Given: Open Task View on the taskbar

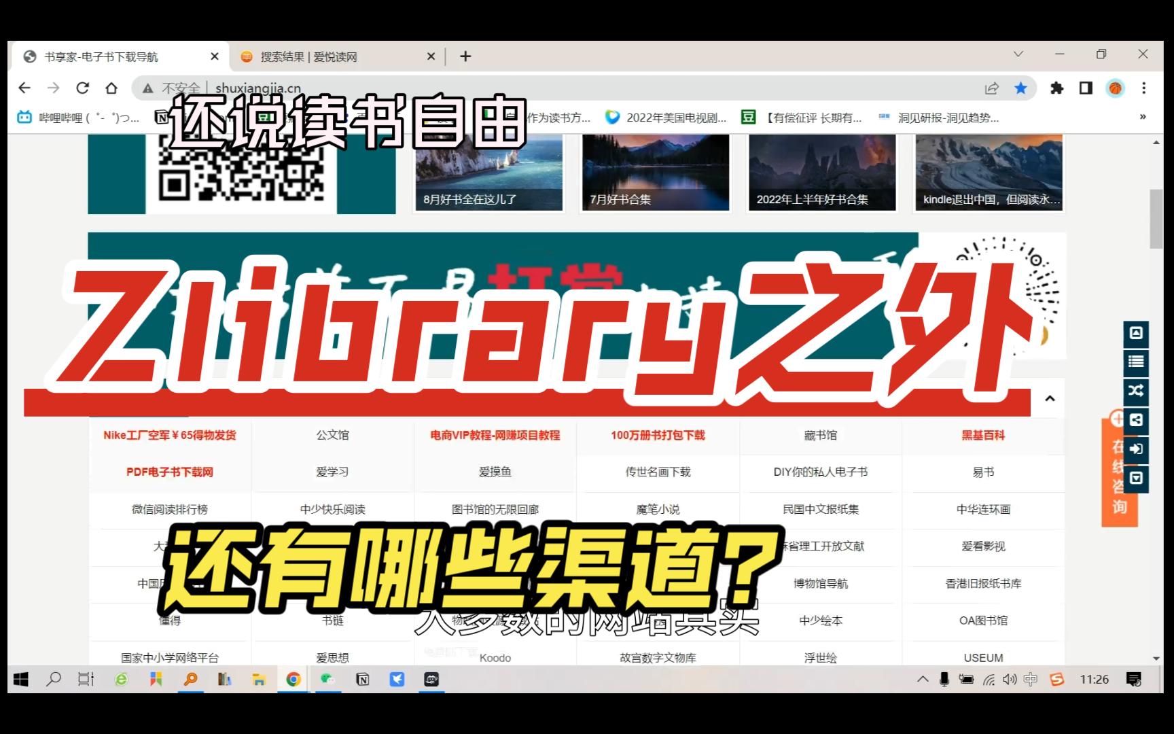Looking at the screenshot, I should pos(86,679).
